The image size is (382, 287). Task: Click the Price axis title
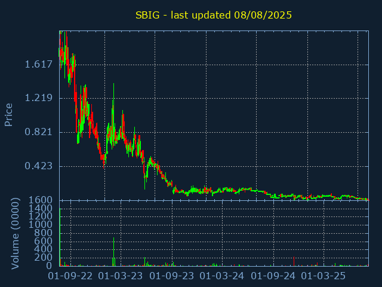click(8, 115)
